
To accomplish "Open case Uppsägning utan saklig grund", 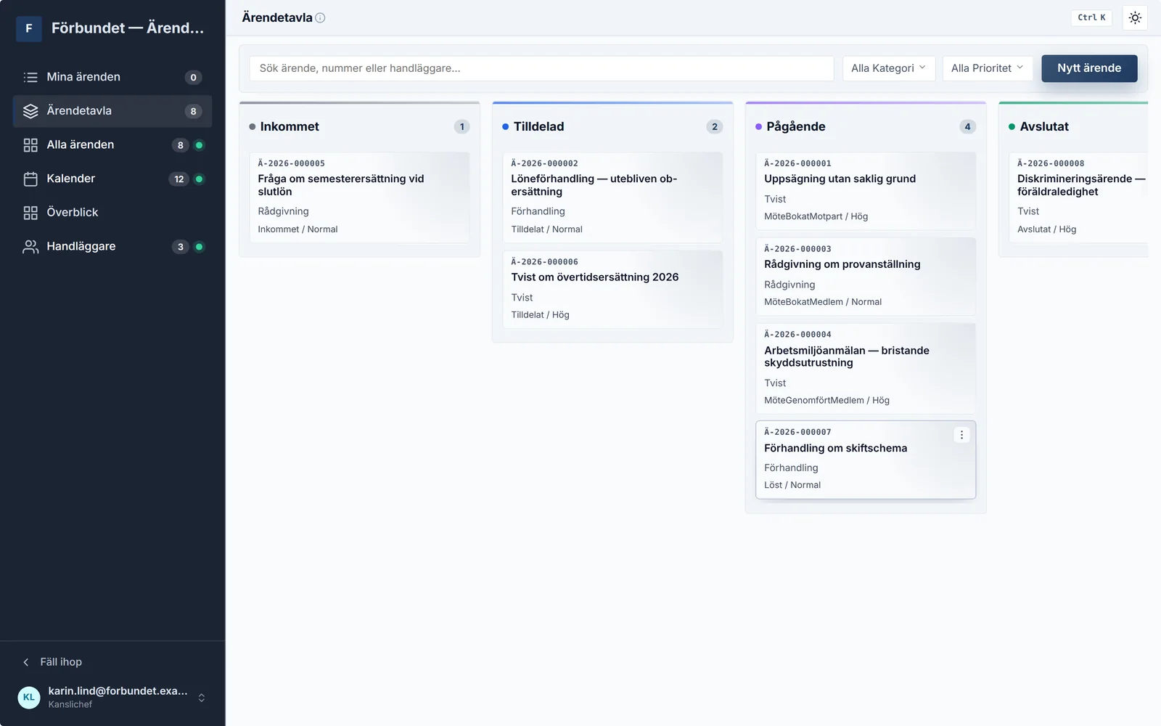I will 866,190.
